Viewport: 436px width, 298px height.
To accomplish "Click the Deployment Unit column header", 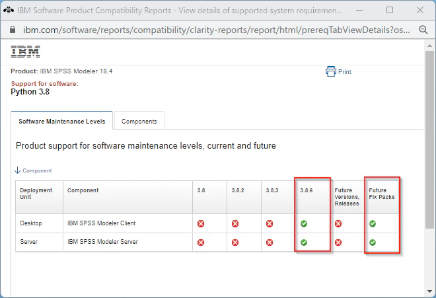I will 36,194.
